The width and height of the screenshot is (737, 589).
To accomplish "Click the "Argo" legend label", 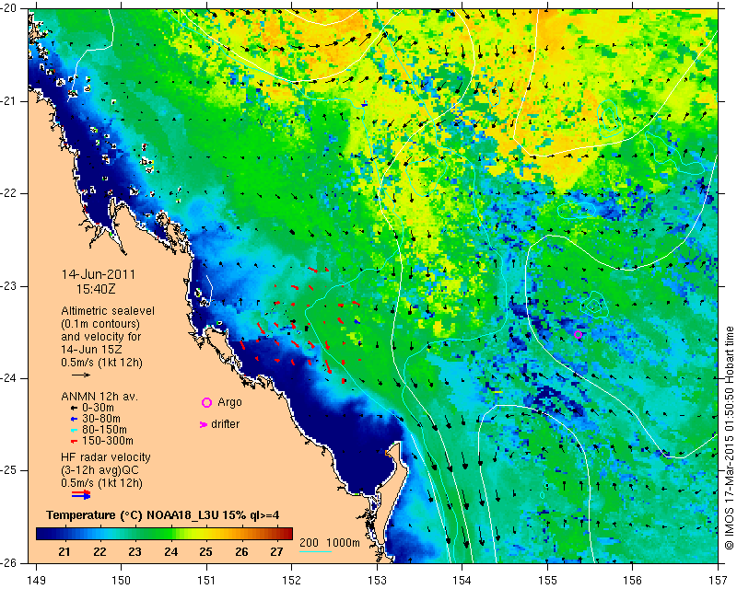I will (229, 402).
